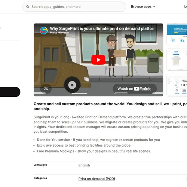Click the Languages label

tap(40, 165)
